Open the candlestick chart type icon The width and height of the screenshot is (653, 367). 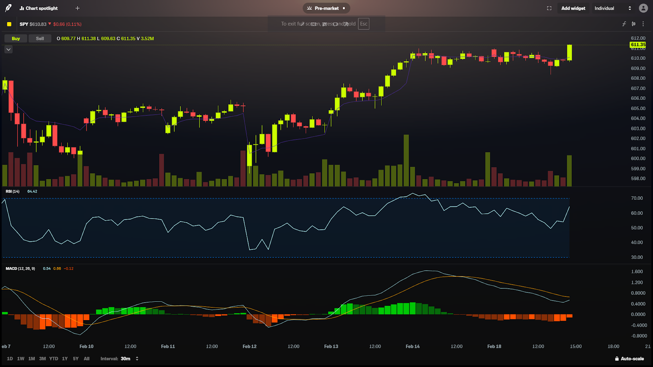(633, 24)
